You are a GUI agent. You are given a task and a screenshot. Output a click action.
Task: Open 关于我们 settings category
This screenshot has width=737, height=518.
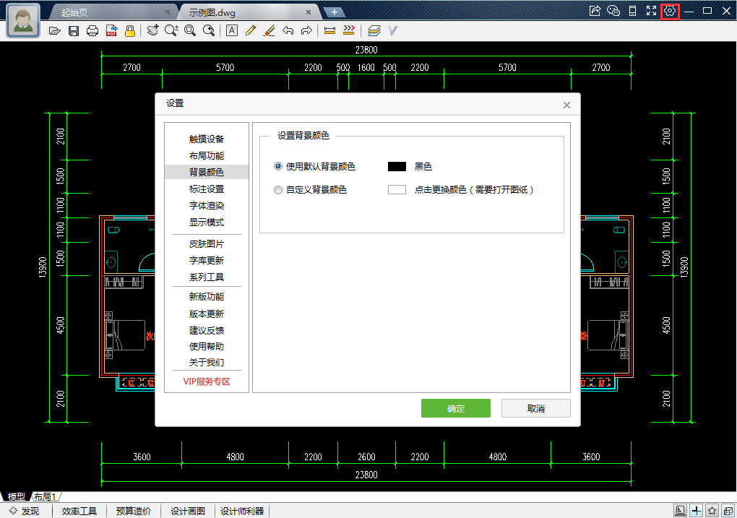coord(207,363)
